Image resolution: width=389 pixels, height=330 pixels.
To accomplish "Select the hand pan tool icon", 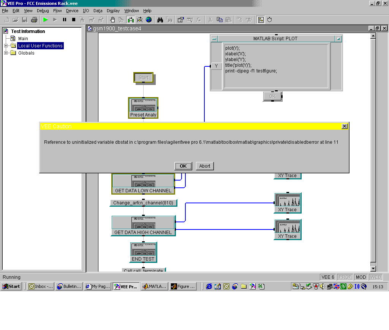I will coord(112,20).
